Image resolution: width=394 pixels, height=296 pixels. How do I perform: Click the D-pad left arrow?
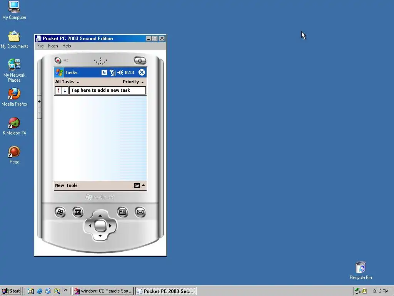click(90, 226)
